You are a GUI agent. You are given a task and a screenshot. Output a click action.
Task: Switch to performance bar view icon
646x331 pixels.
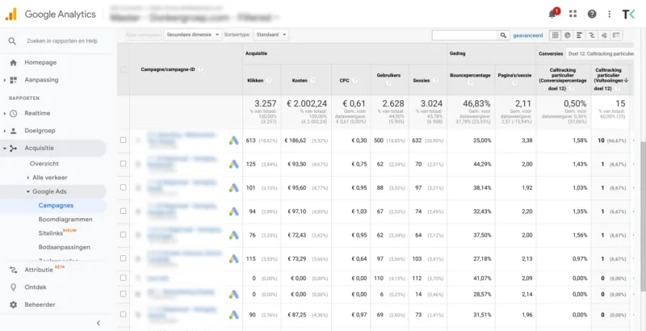579,36
